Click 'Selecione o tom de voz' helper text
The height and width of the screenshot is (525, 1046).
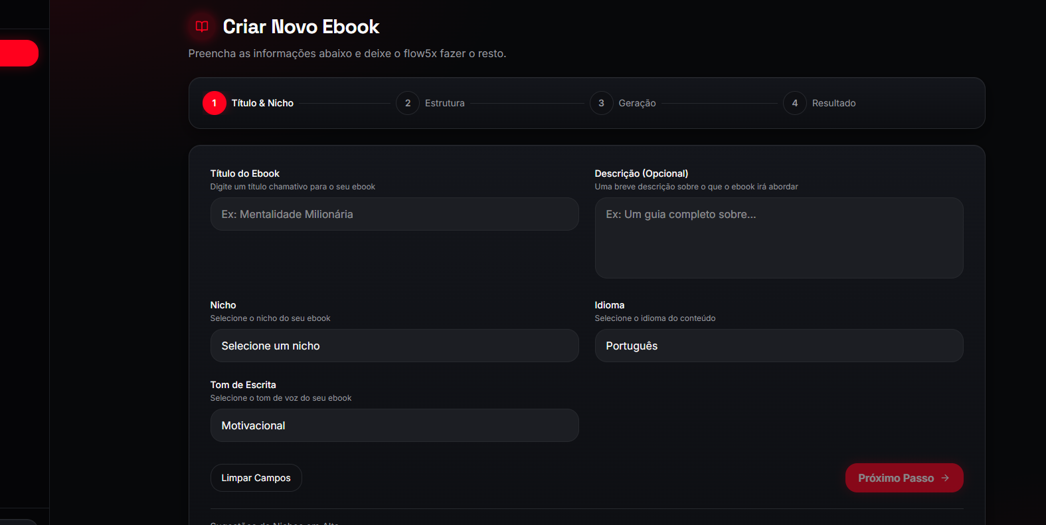pos(281,398)
